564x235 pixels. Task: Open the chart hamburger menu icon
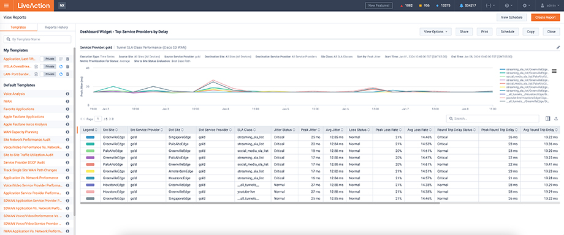coord(554,71)
